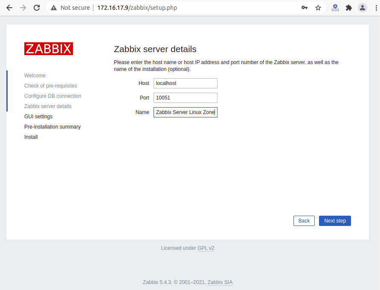
Task: Open the extension icon with badge 8
Action: pos(335,8)
